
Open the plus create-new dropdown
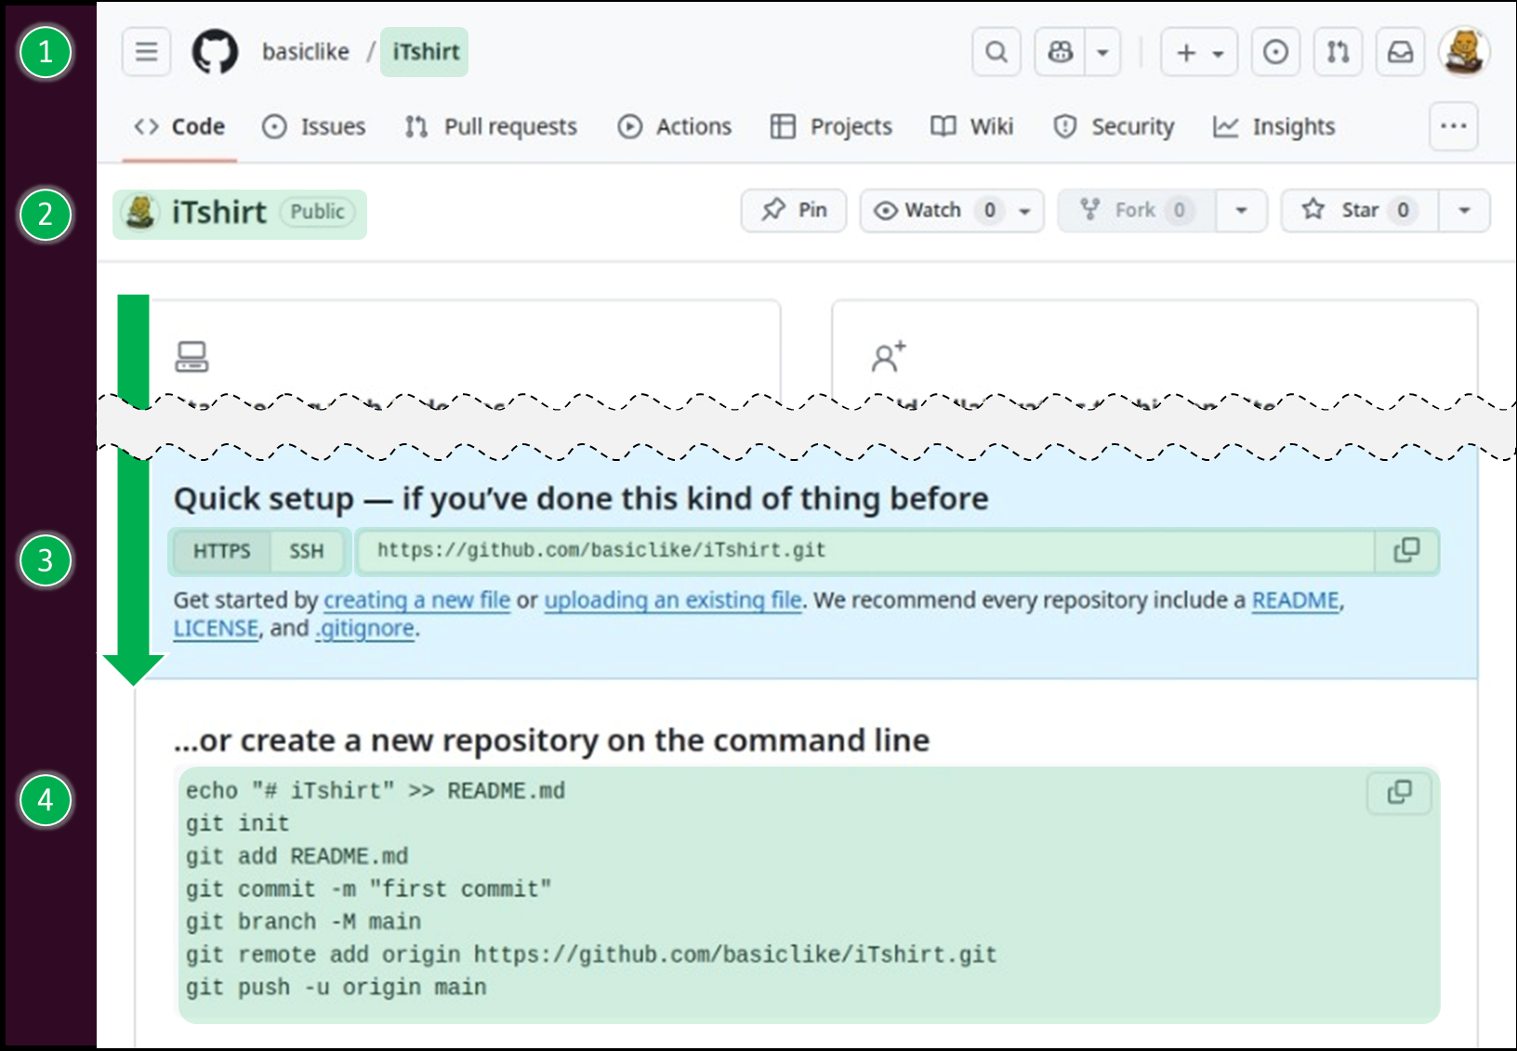pyautogui.click(x=1199, y=52)
